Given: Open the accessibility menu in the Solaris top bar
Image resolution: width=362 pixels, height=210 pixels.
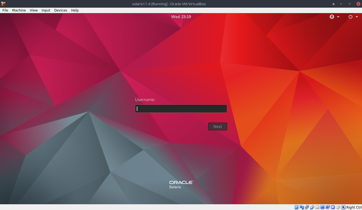Looking at the screenshot, I should [334, 17].
